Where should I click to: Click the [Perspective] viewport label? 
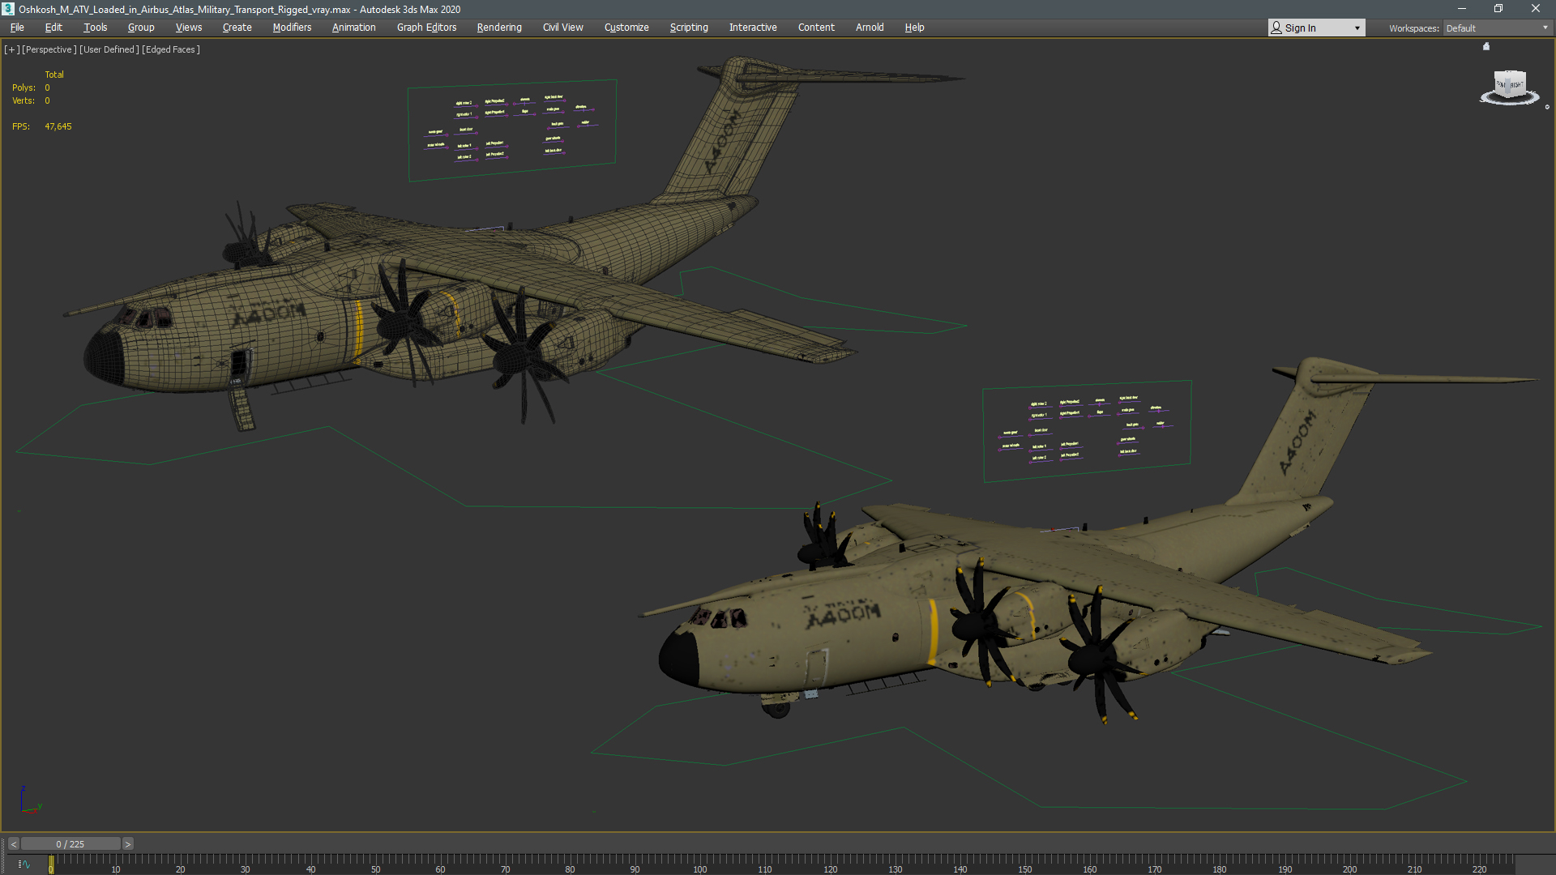(49, 49)
